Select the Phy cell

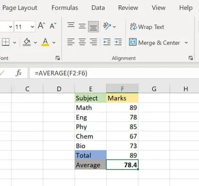point(91,127)
